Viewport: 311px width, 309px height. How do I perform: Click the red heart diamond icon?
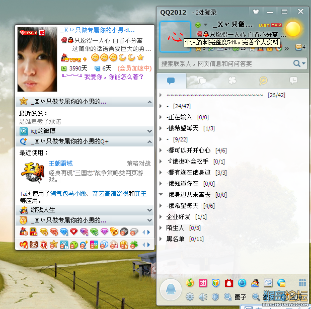[x=74, y=231]
